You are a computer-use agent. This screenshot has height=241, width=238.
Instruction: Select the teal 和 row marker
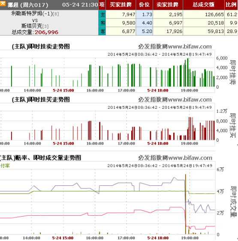[x=102, y=23]
